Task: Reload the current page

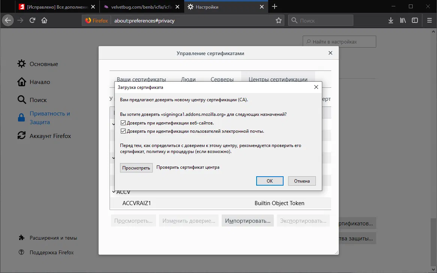Action: coord(32,20)
